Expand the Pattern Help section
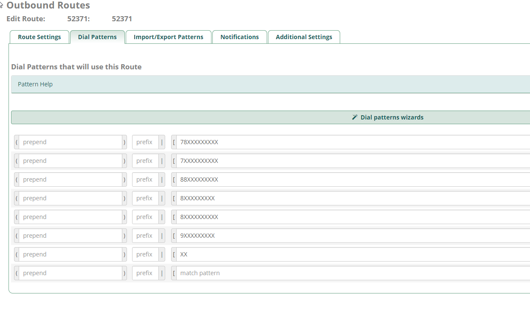Viewport: 530px width, 316px height. point(35,84)
